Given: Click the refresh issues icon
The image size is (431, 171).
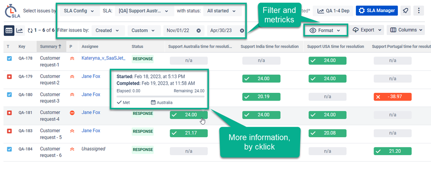Looking at the screenshot, I should 30,31.
